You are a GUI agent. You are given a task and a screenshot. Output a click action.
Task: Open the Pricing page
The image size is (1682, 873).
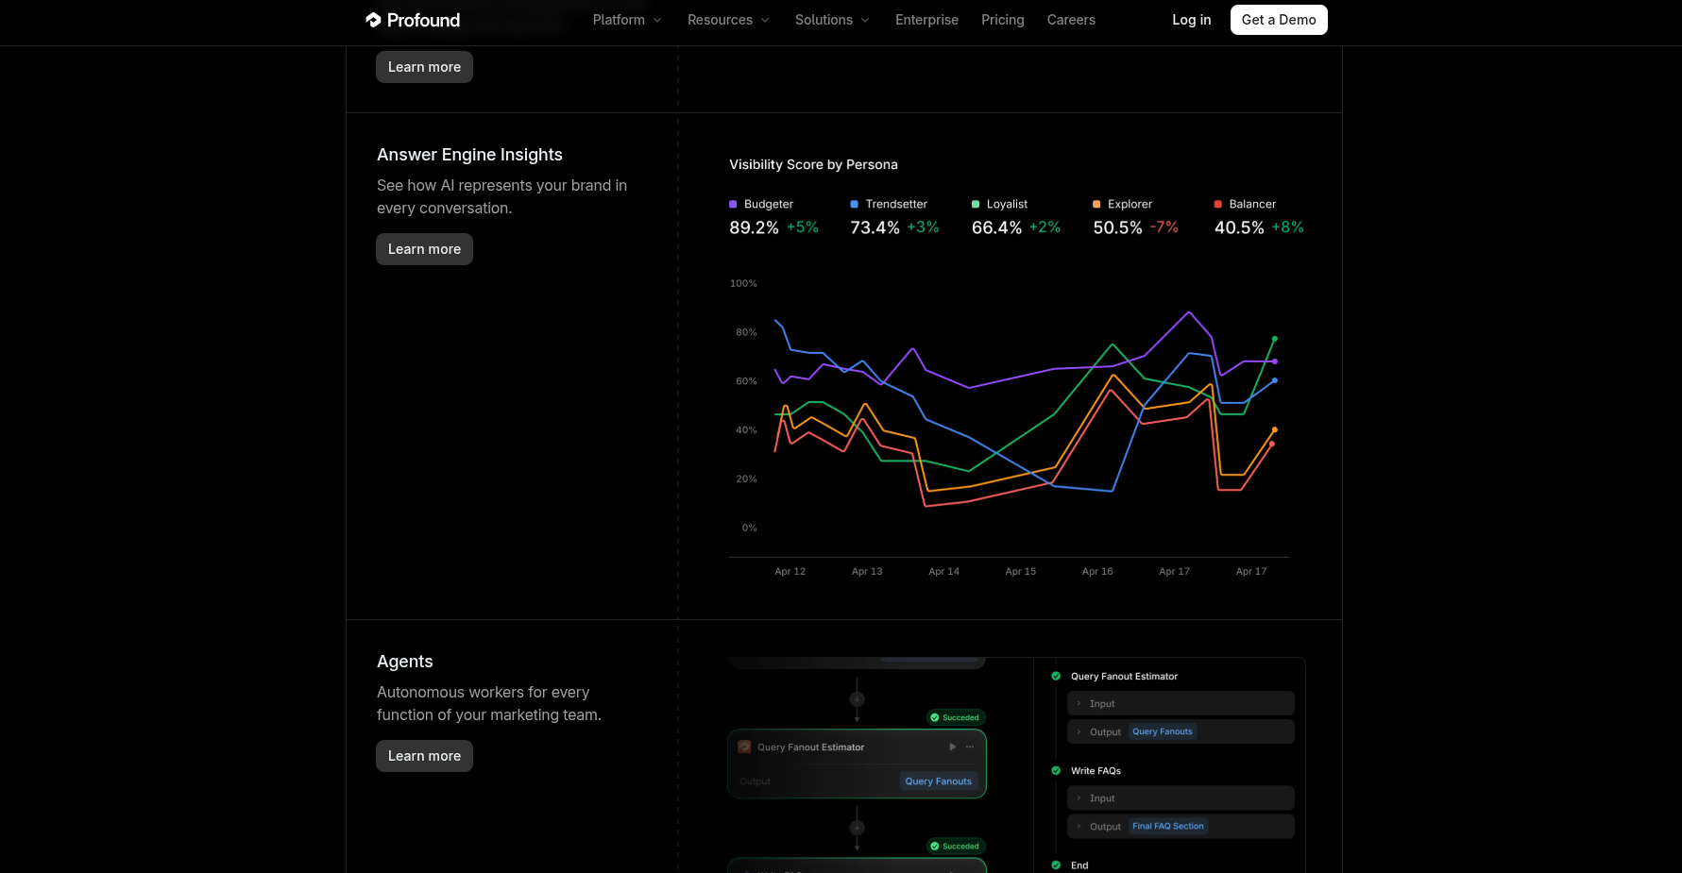click(1002, 20)
